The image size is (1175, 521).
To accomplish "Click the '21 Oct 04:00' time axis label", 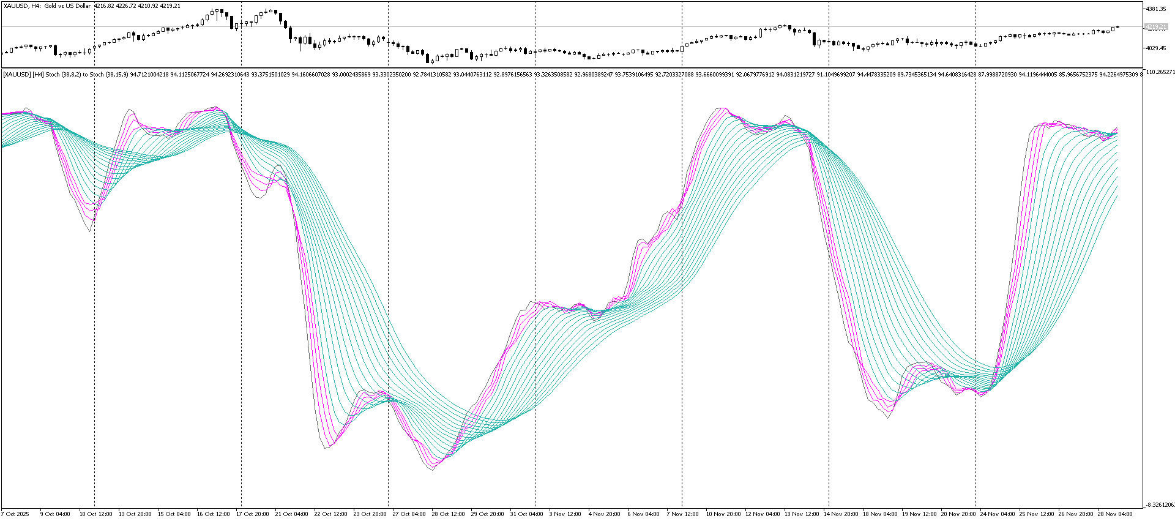I will pyautogui.click(x=292, y=514).
